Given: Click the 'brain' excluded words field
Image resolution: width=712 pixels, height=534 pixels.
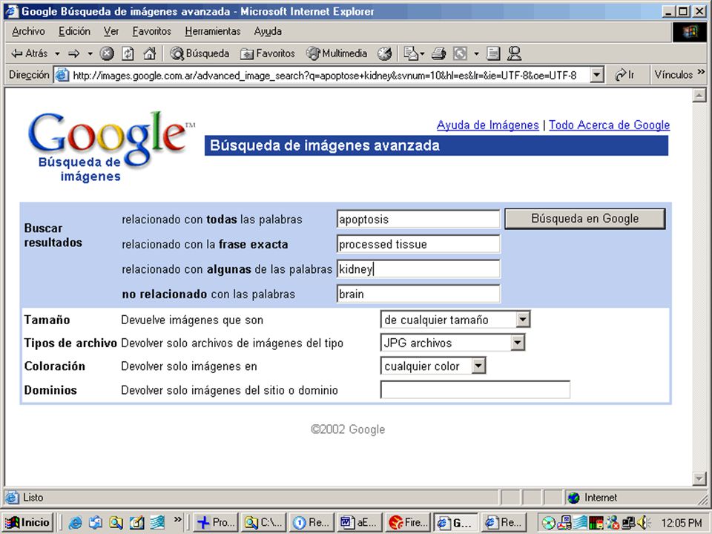Looking at the screenshot, I should [x=418, y=294].
